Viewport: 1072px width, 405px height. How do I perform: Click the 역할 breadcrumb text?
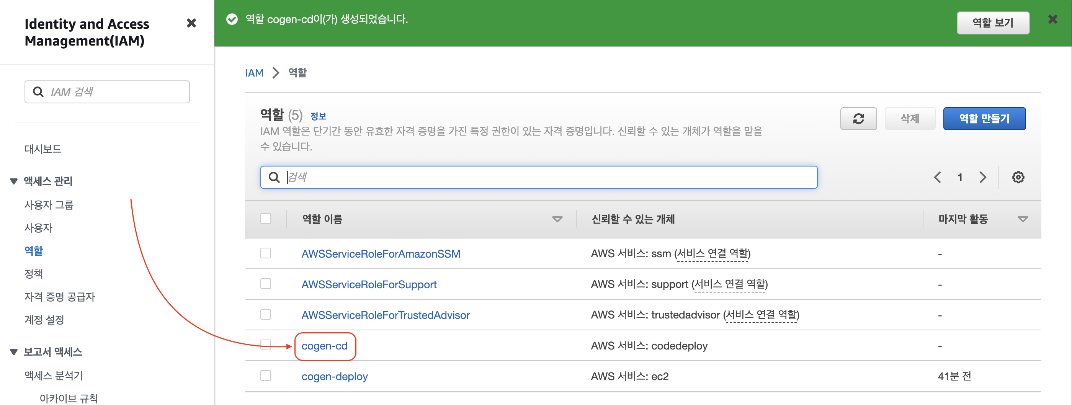297,73
